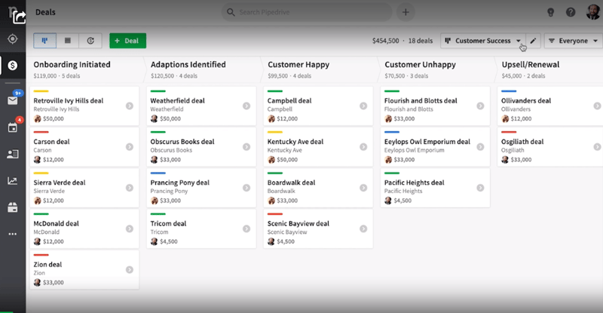Select the Customer Unhappy stage header
Viewport: 603px width, 313px height.
(x=420, y=65)
